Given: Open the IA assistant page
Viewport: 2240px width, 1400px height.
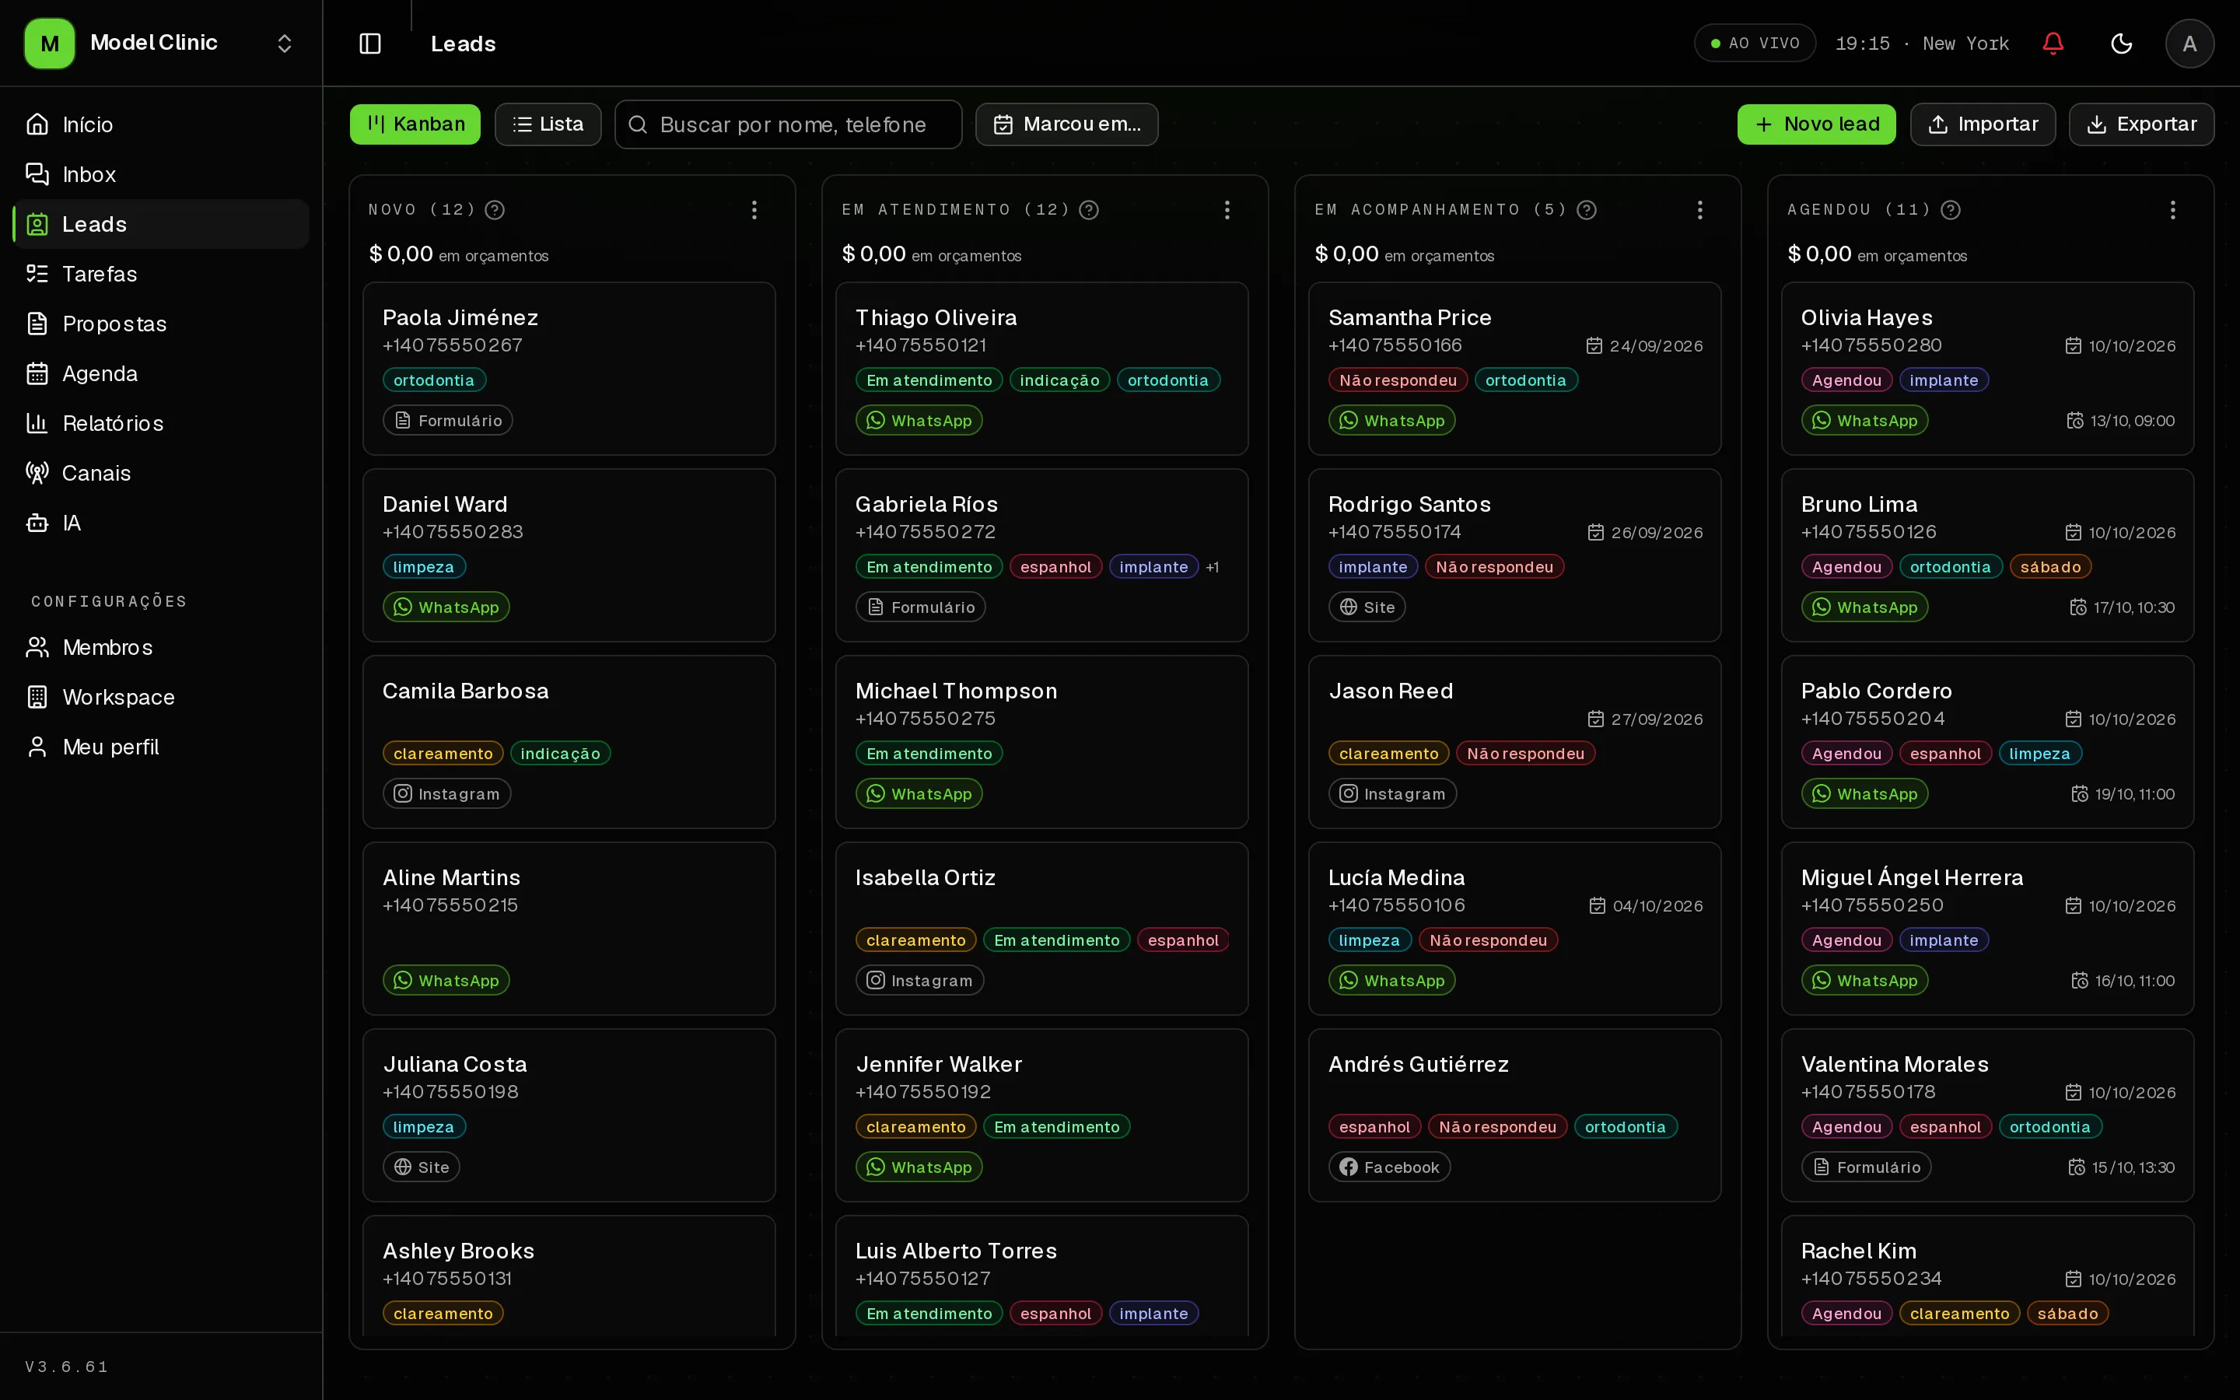Looking at the screenshot, I should [x=161, y=523].
